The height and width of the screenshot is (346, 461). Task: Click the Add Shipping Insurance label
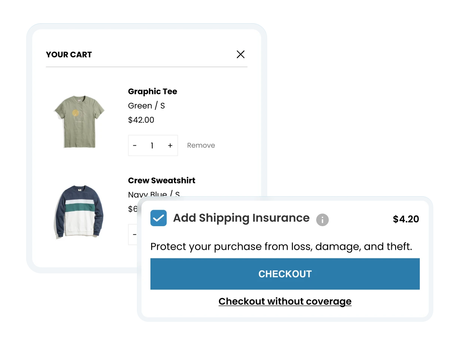coord(241,218)
